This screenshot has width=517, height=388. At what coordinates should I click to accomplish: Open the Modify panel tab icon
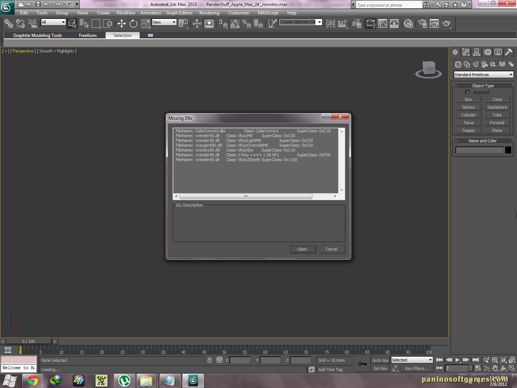click(466, 52)
